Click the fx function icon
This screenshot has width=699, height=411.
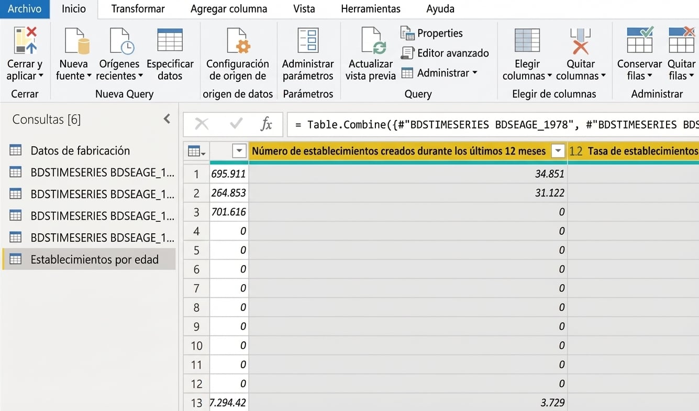point(267,124)
